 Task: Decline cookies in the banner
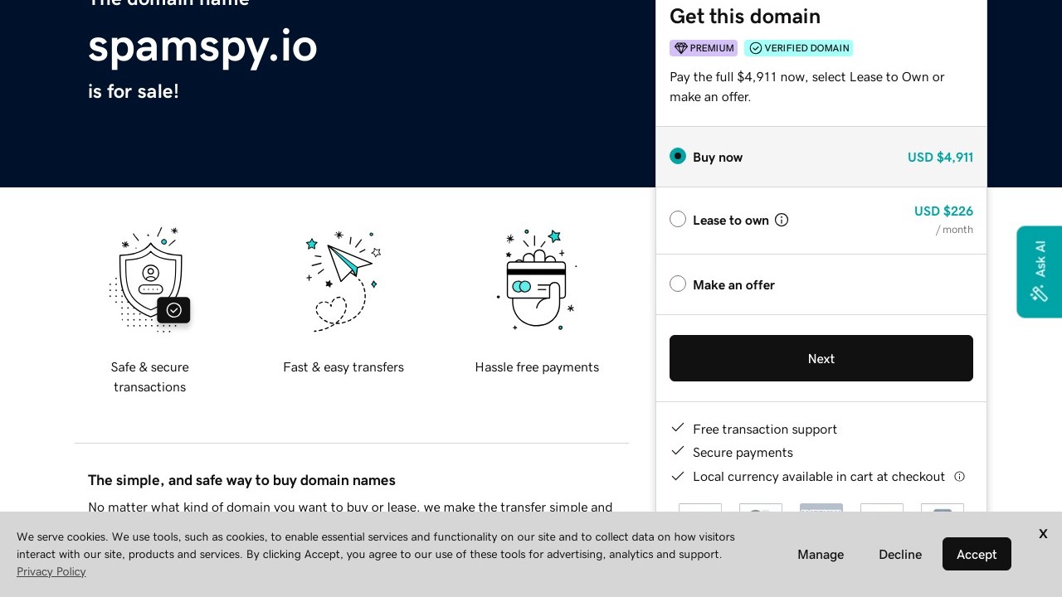pos(900,554)
